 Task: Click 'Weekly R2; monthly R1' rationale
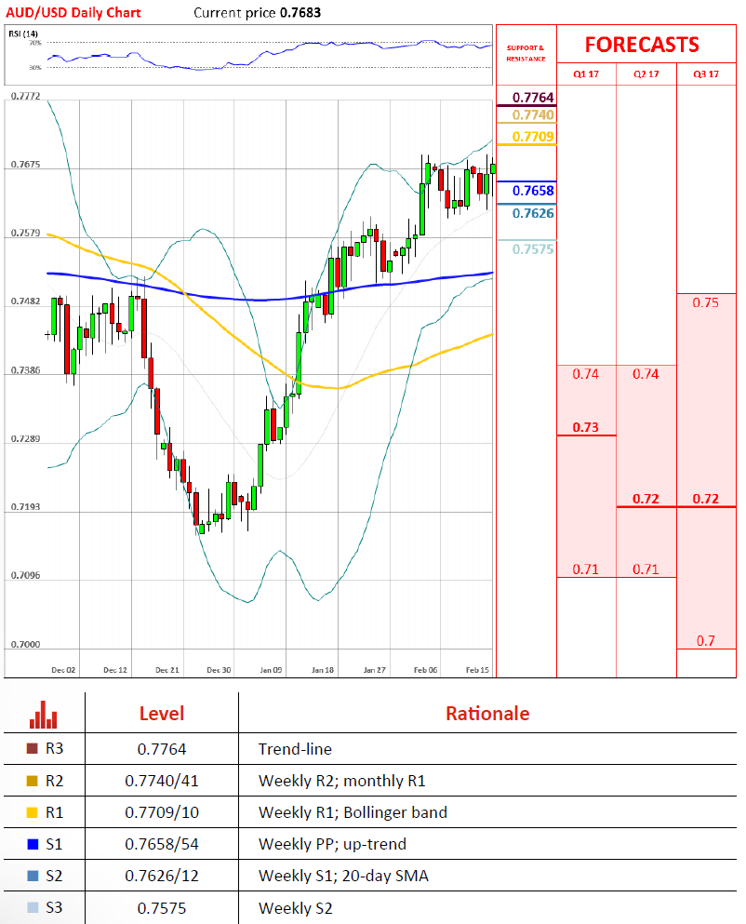click(x=341, y=781)
